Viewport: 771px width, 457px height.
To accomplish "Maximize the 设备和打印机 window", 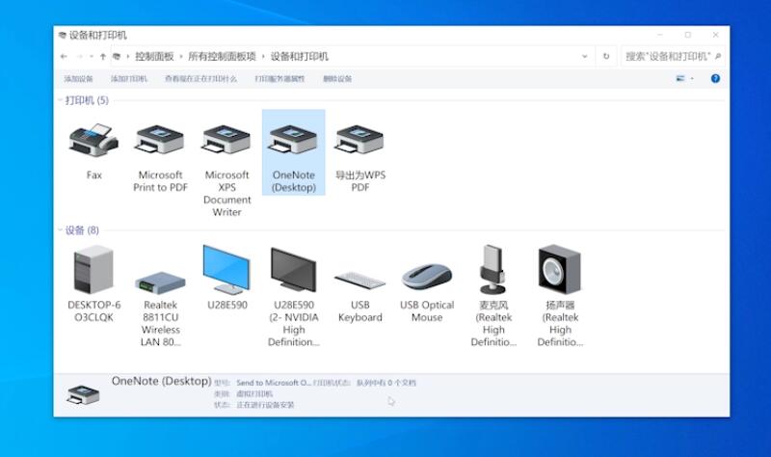I will (688, 35).
